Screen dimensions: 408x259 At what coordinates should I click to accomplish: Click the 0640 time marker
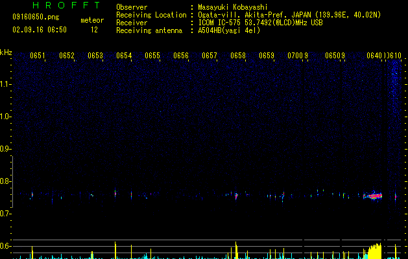click(x=374, y=56)
